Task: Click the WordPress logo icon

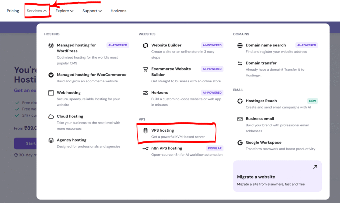Action: coord(51,46)
